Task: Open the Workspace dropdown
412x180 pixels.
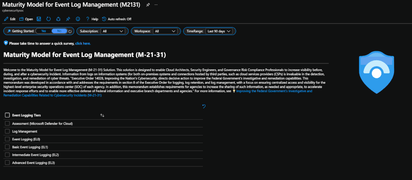Action: click(x=165, y=31)
